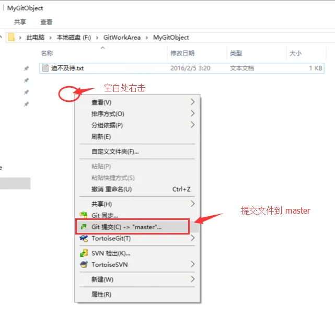
Task: Open 排序方式(O) sort submenu entry
Action: [137, 114]
